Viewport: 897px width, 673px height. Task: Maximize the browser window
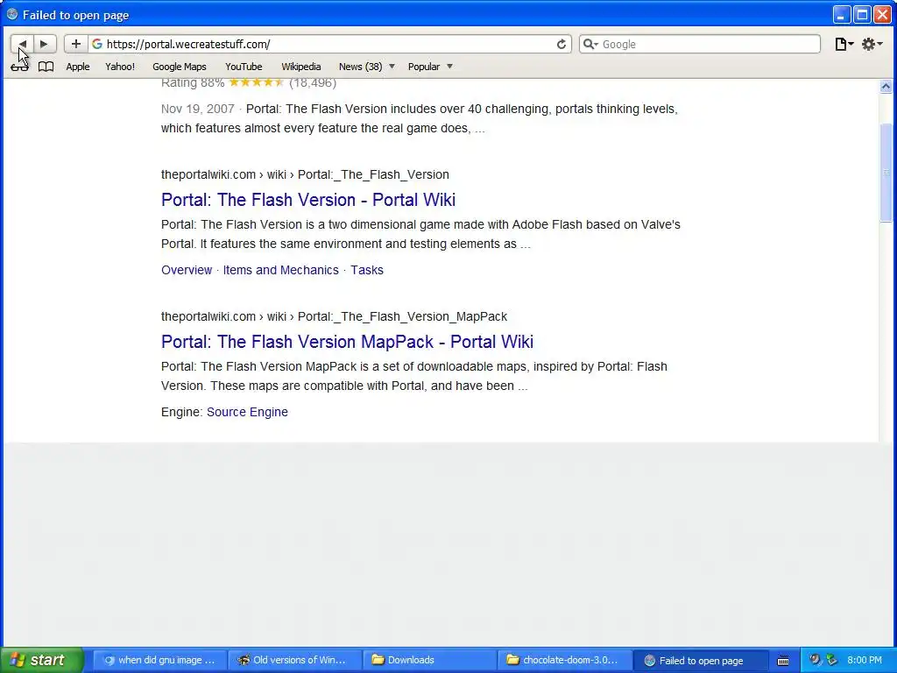pos(862,14)
